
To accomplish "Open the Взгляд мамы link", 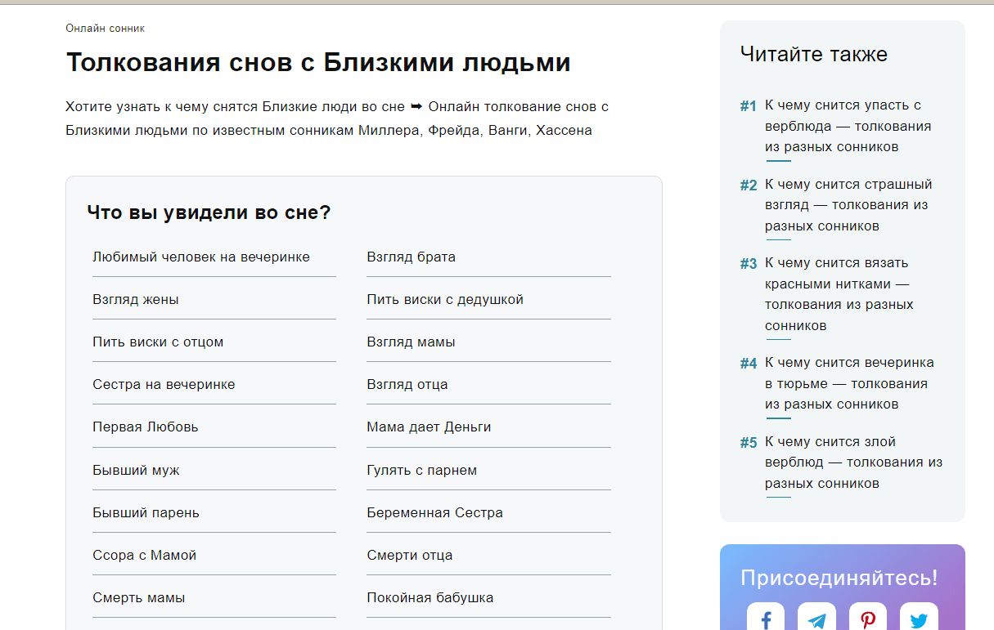I will click(411, 342).
